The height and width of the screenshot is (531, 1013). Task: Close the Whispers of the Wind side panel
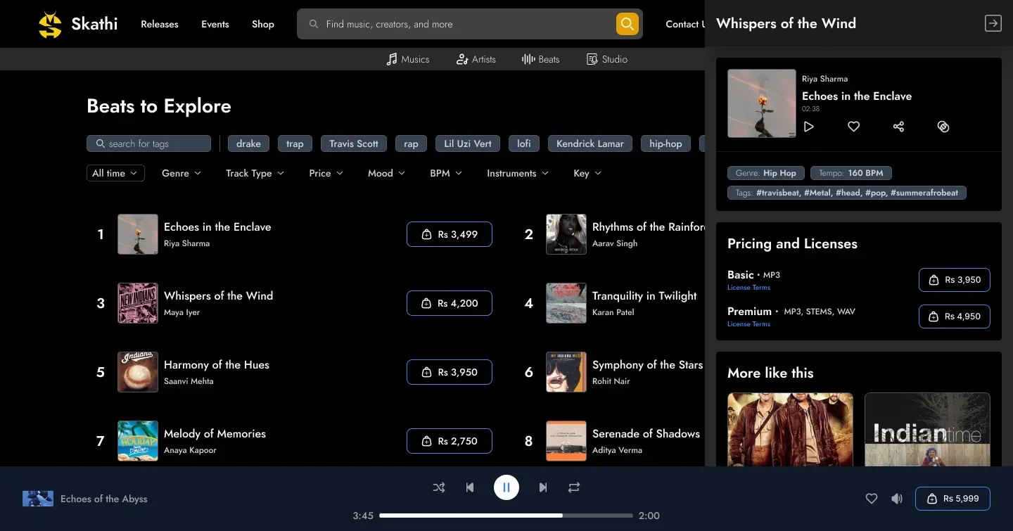pyautogui.click(x=993, y=23)
